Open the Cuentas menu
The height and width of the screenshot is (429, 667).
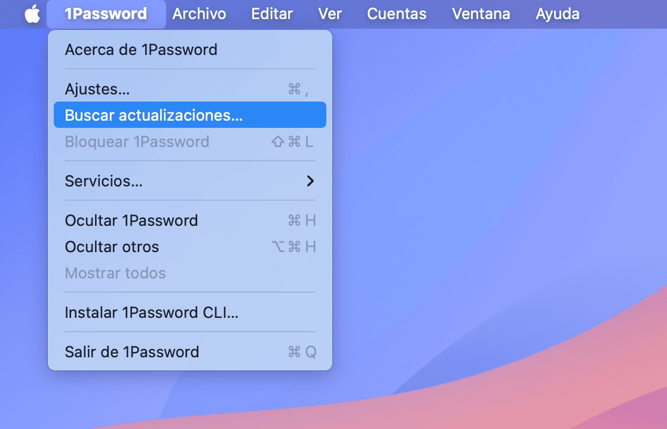coord(397,14)
